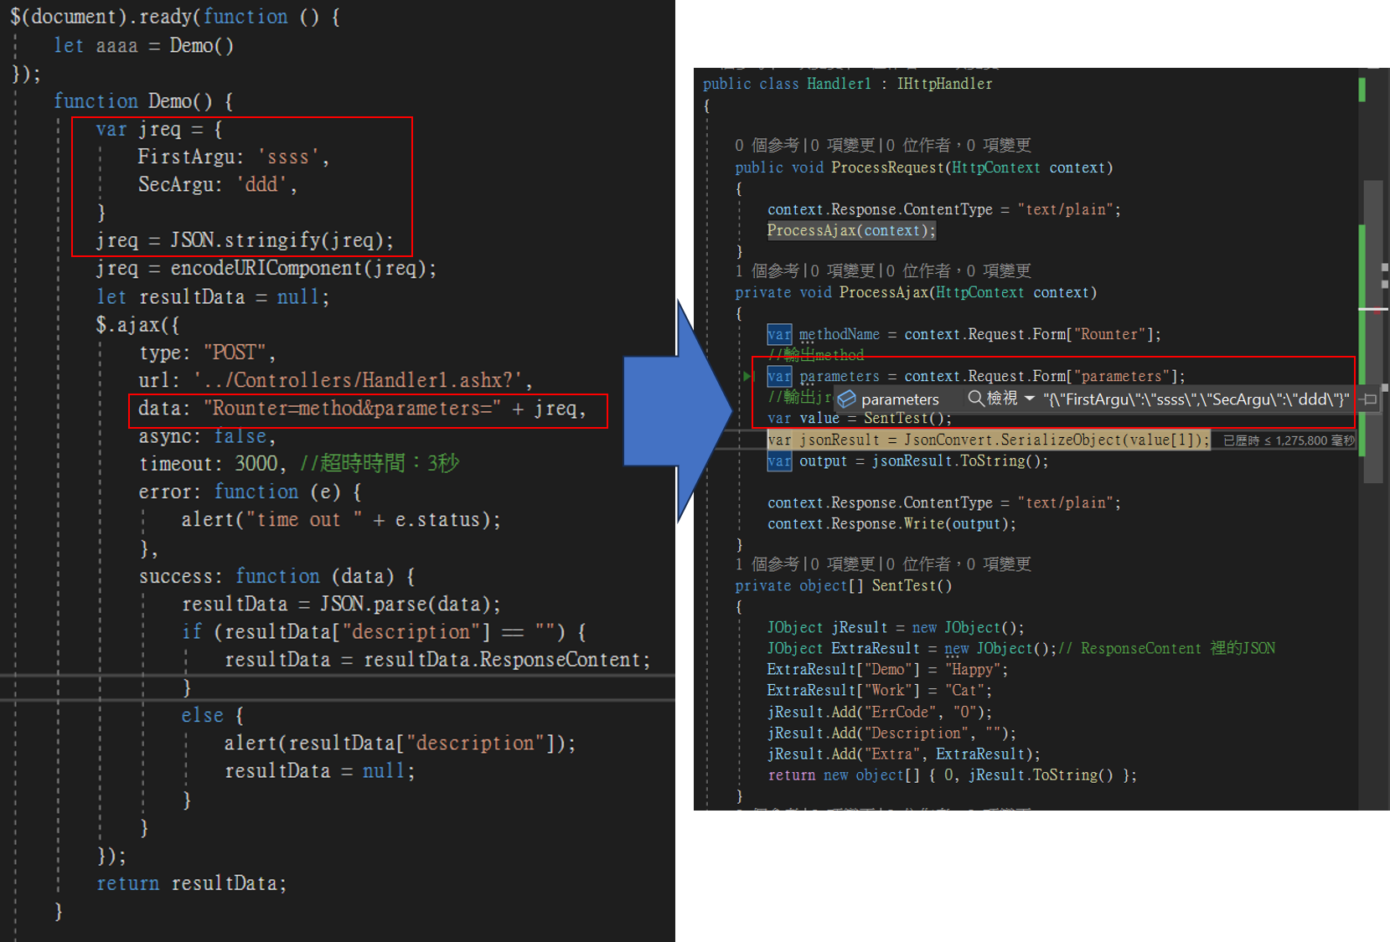Click the 已歷時 elapsed time perf tip
Screen dimensions: 1390x942
1288,440
